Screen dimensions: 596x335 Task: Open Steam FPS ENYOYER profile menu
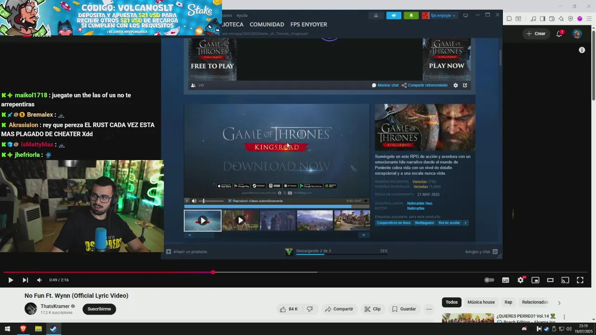click(x=309, y=24)
